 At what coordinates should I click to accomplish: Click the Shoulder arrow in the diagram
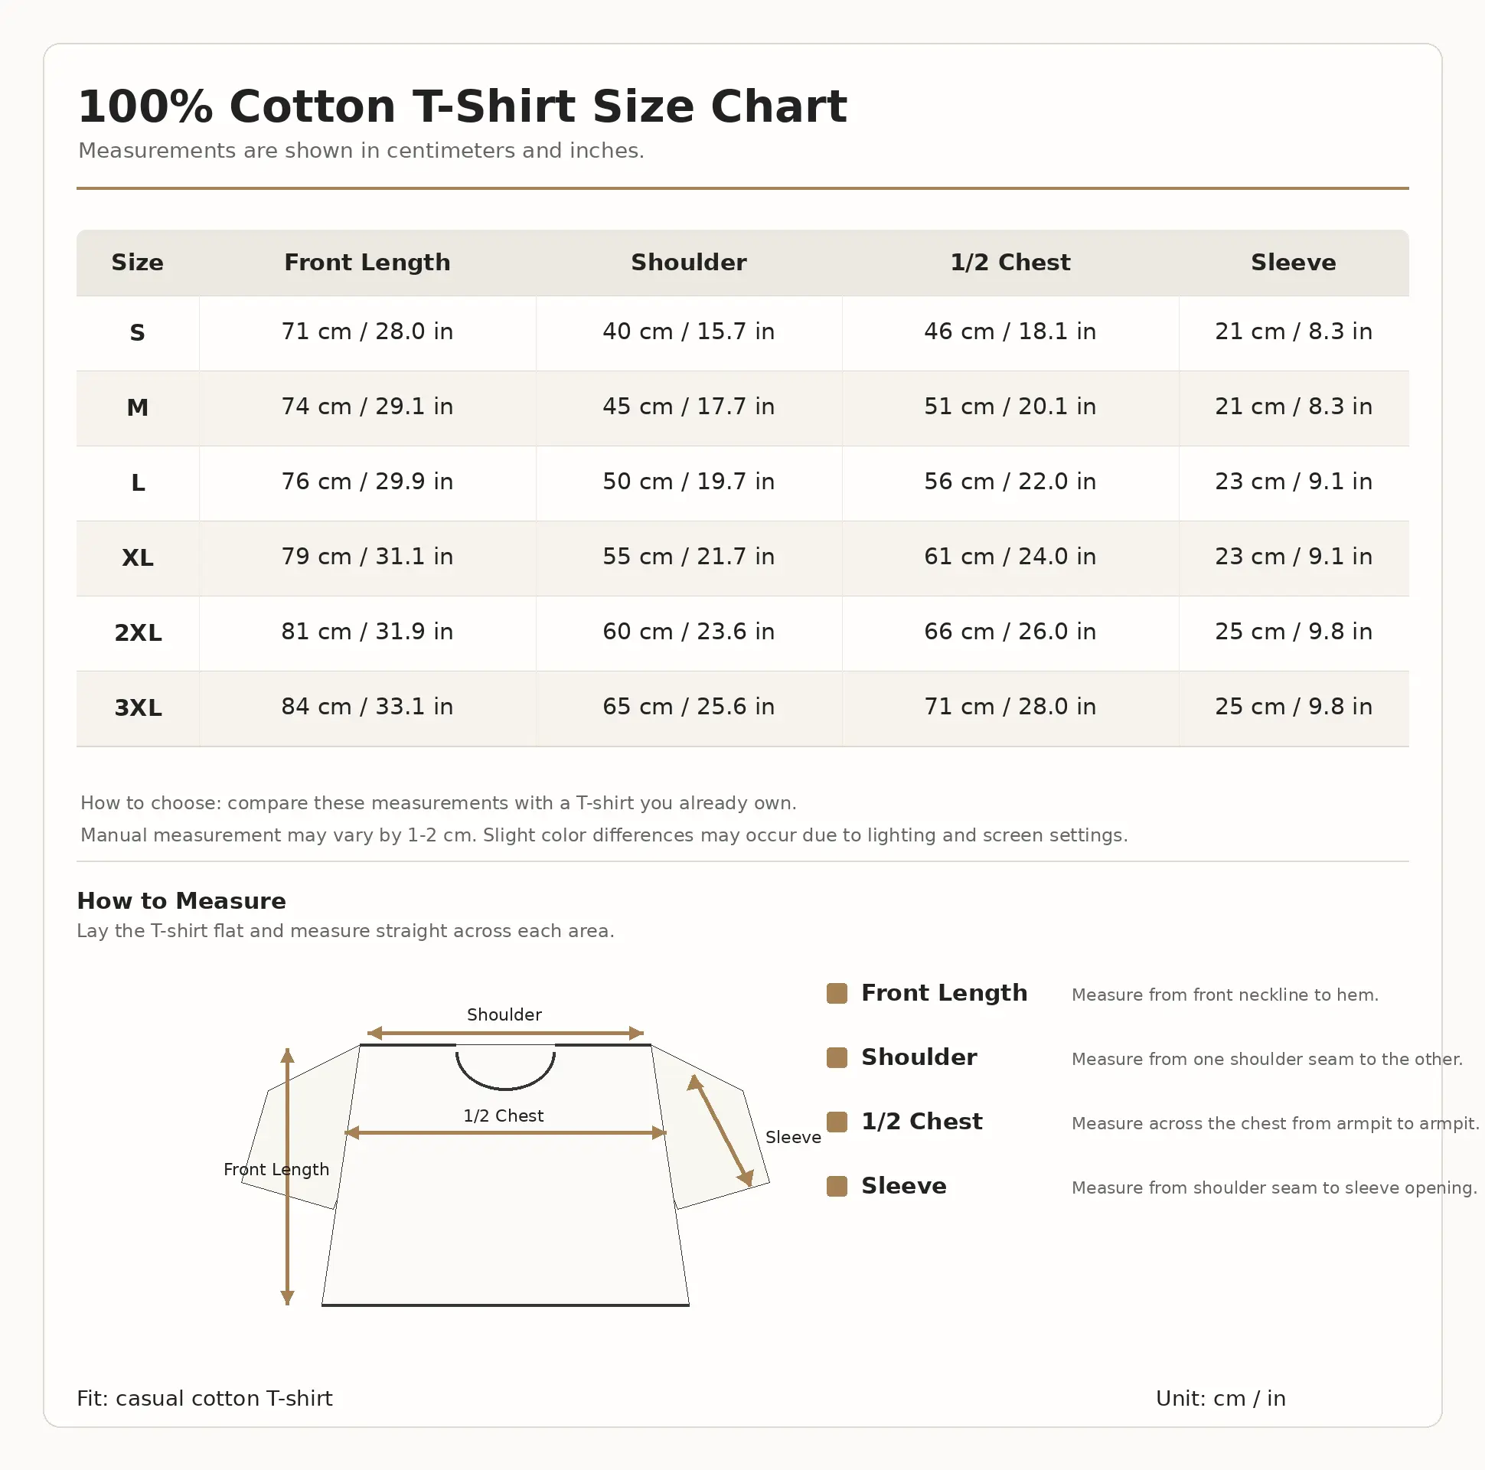[x=505, y=1034]
